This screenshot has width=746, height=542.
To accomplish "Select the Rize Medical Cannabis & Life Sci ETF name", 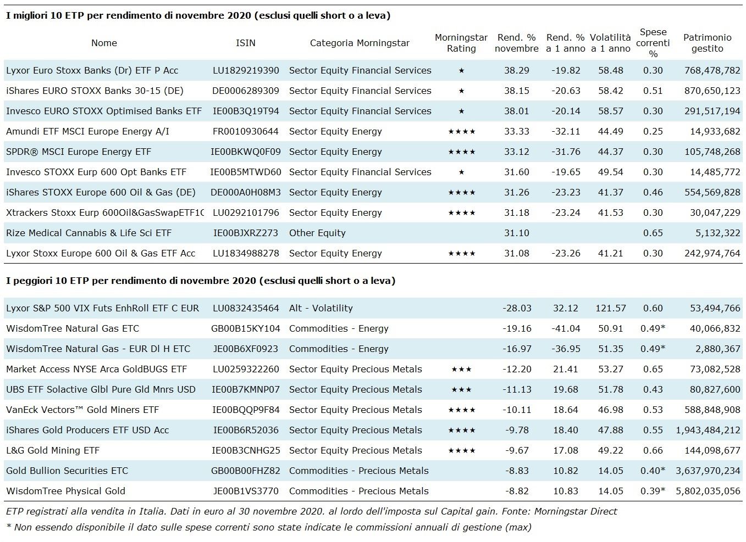I will click(x=89, y=233).
